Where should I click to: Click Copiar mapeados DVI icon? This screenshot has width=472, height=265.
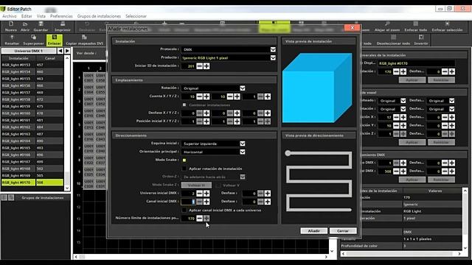pyautogui.click(x=84, y=40)
